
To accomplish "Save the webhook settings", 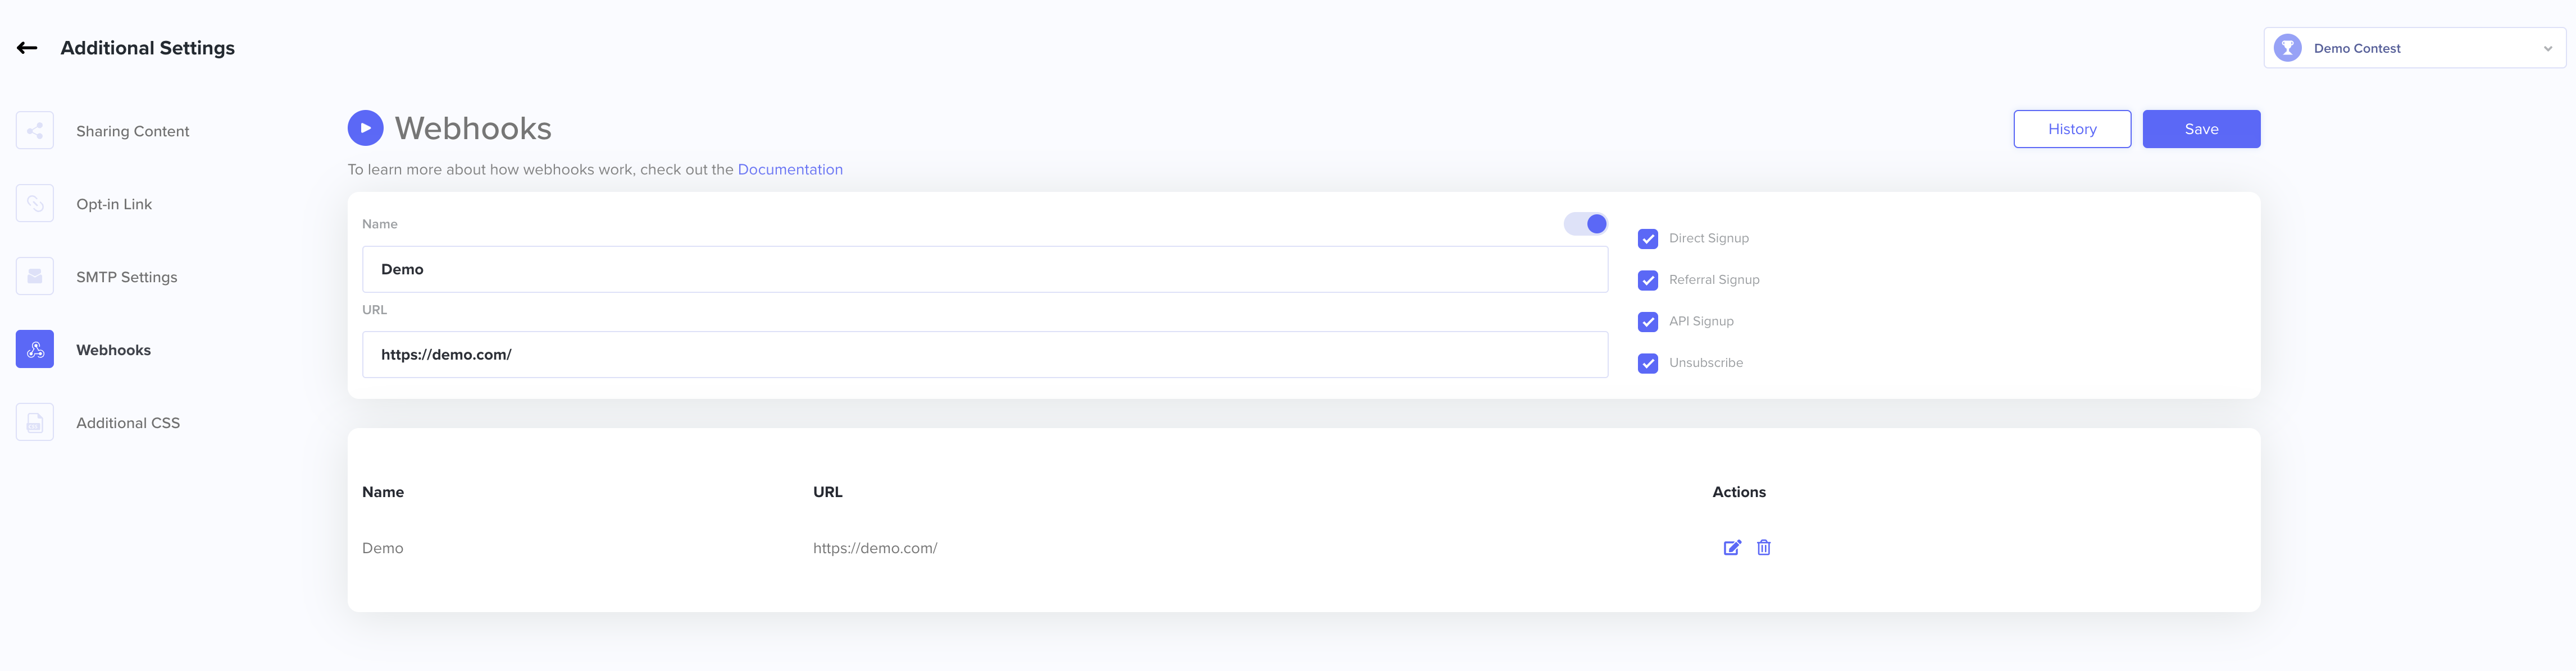I will pyautogui.click(x=2201, y=129).
